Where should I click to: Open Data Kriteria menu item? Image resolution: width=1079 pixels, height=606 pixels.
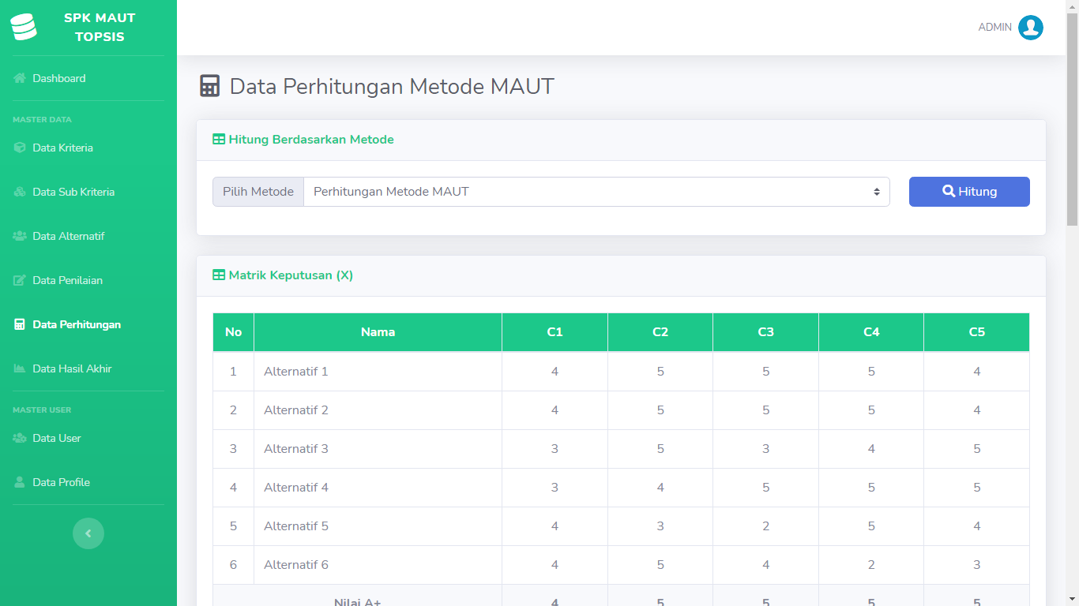(62, 148)
